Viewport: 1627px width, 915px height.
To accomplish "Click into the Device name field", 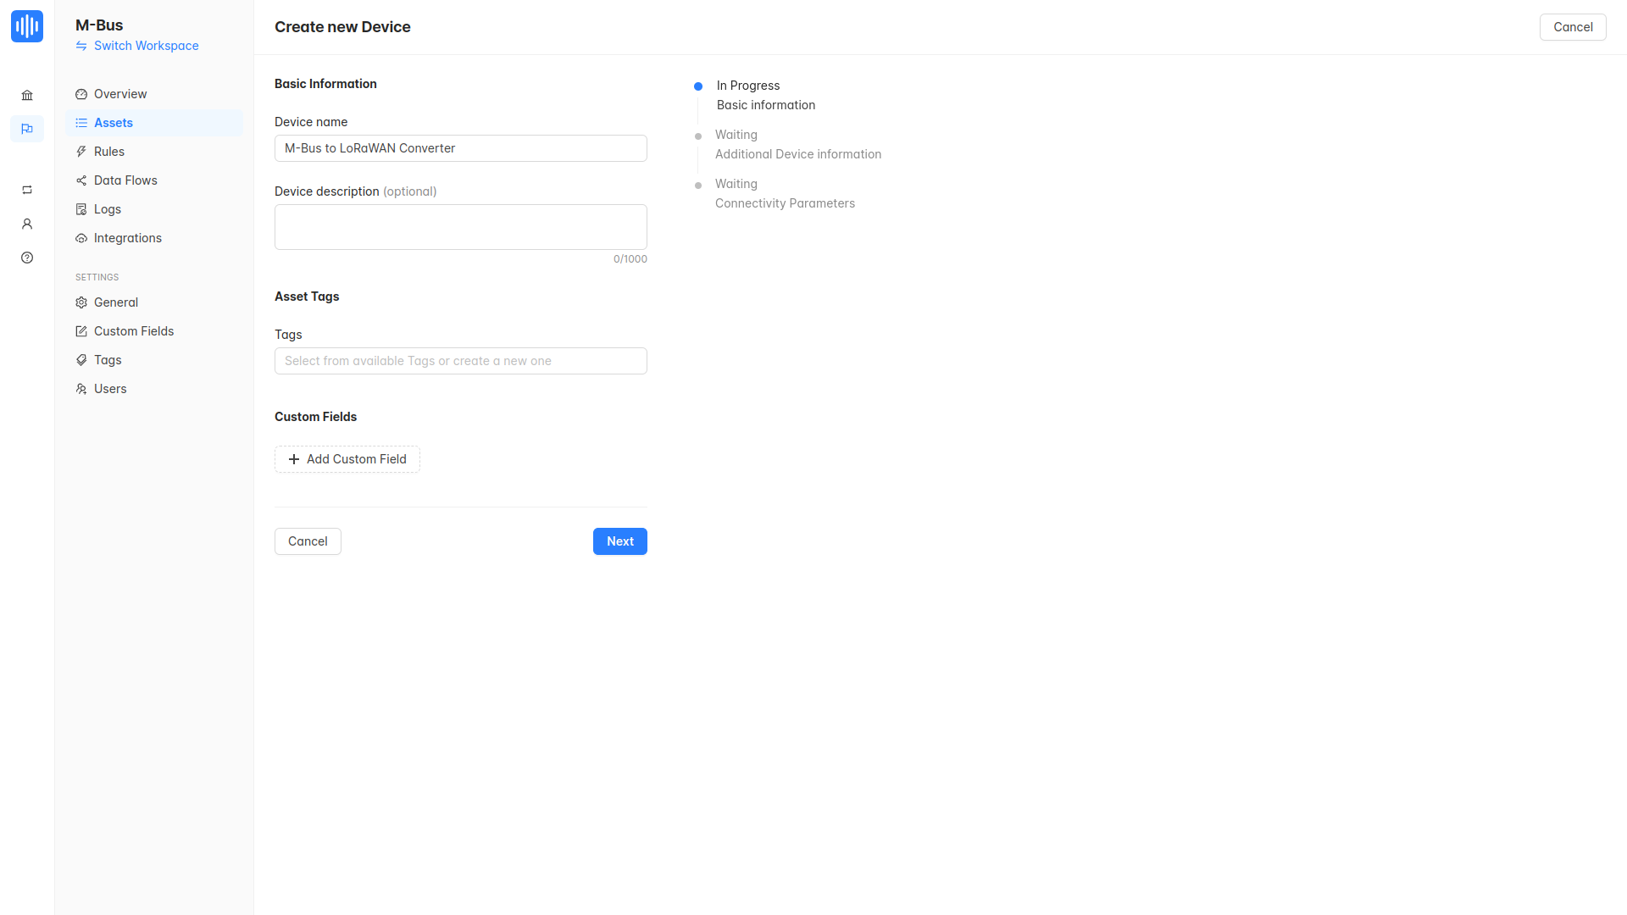I will [460, 148].
